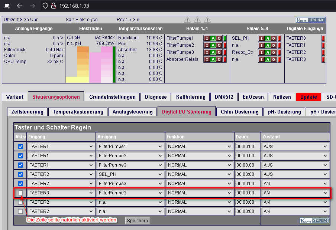The height and width of the screenshot is (230, 336).
Task: Set FilterPumpe1 relay to auto with A
Action: click(x=213, y=38)
